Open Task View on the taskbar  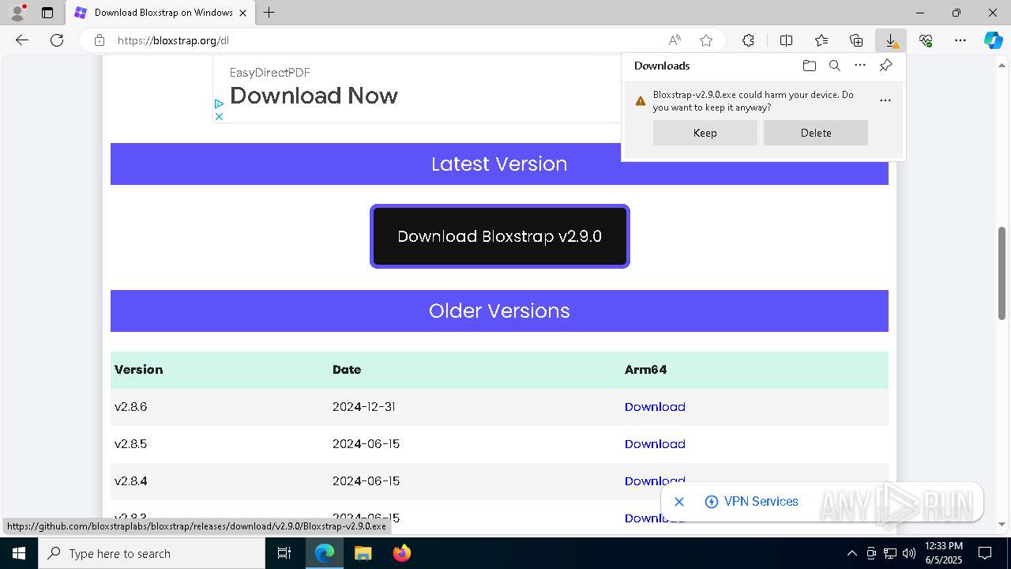(x=284, y=553)
